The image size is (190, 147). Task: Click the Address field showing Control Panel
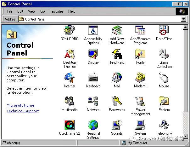pos(100,19)
